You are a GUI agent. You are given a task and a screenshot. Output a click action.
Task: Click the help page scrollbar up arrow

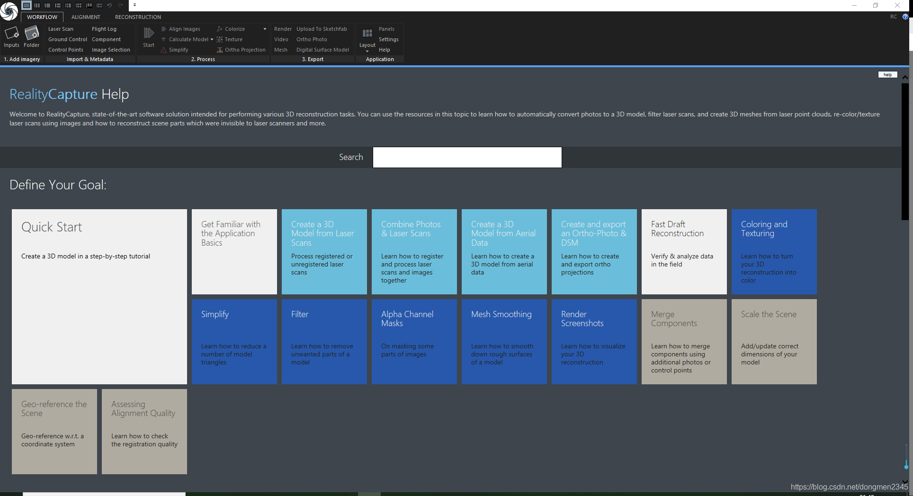905,77
